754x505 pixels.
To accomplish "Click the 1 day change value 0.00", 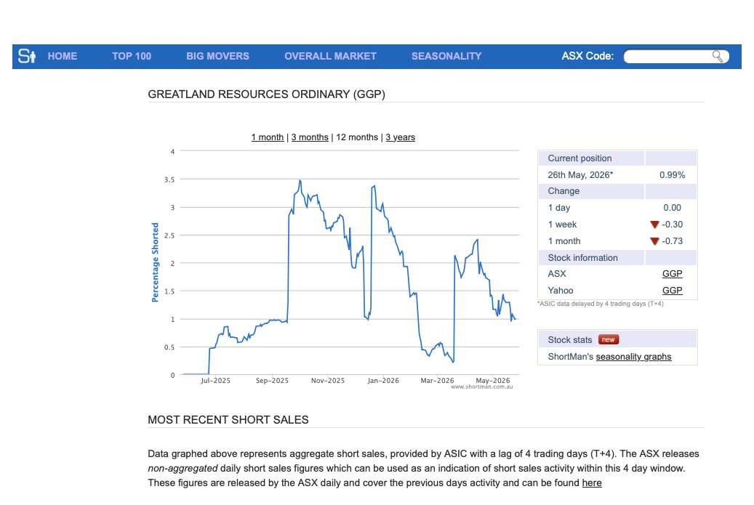I will [673, 208].
